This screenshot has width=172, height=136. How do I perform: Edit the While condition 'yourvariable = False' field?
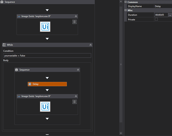pos(47,55)
